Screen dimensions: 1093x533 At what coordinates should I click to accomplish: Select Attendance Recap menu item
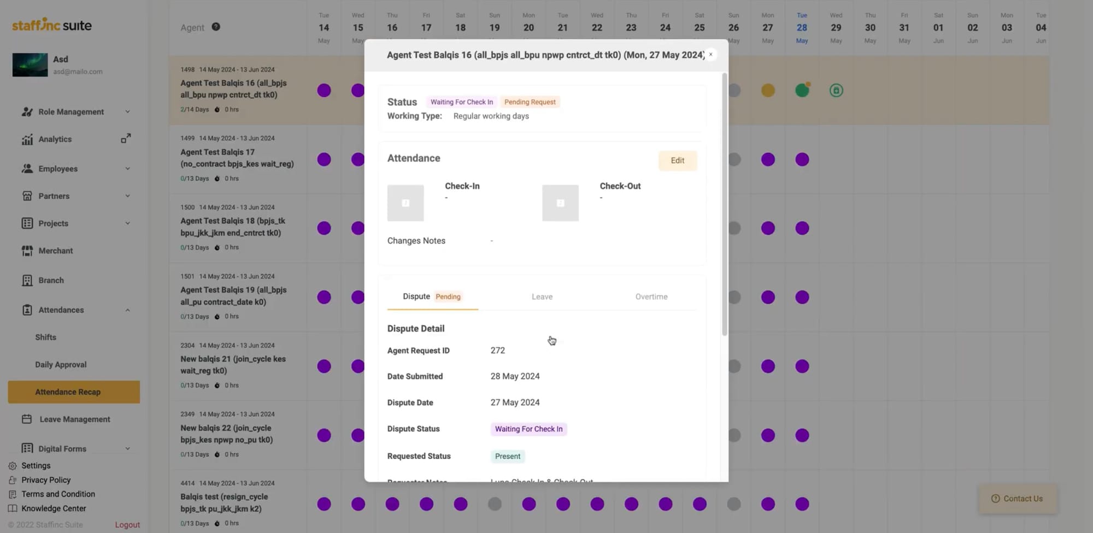click(74, 392)
